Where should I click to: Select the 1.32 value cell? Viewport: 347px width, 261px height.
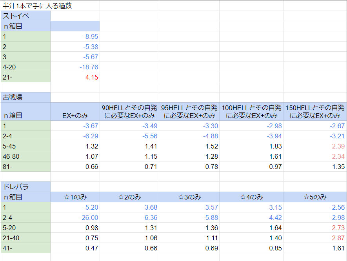[x=75, y=146]
